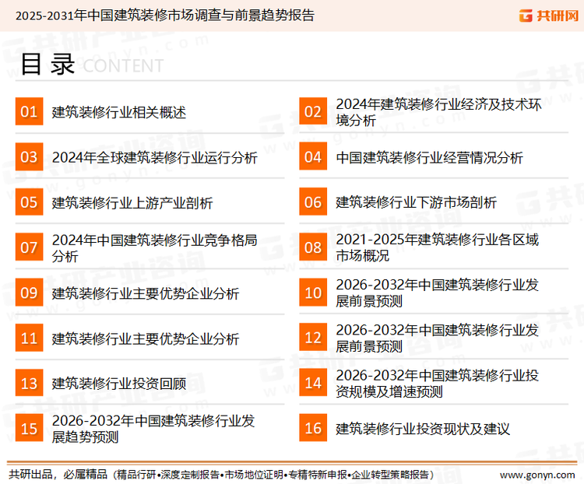Click the orange 02 number badge

tap(313, 111)
